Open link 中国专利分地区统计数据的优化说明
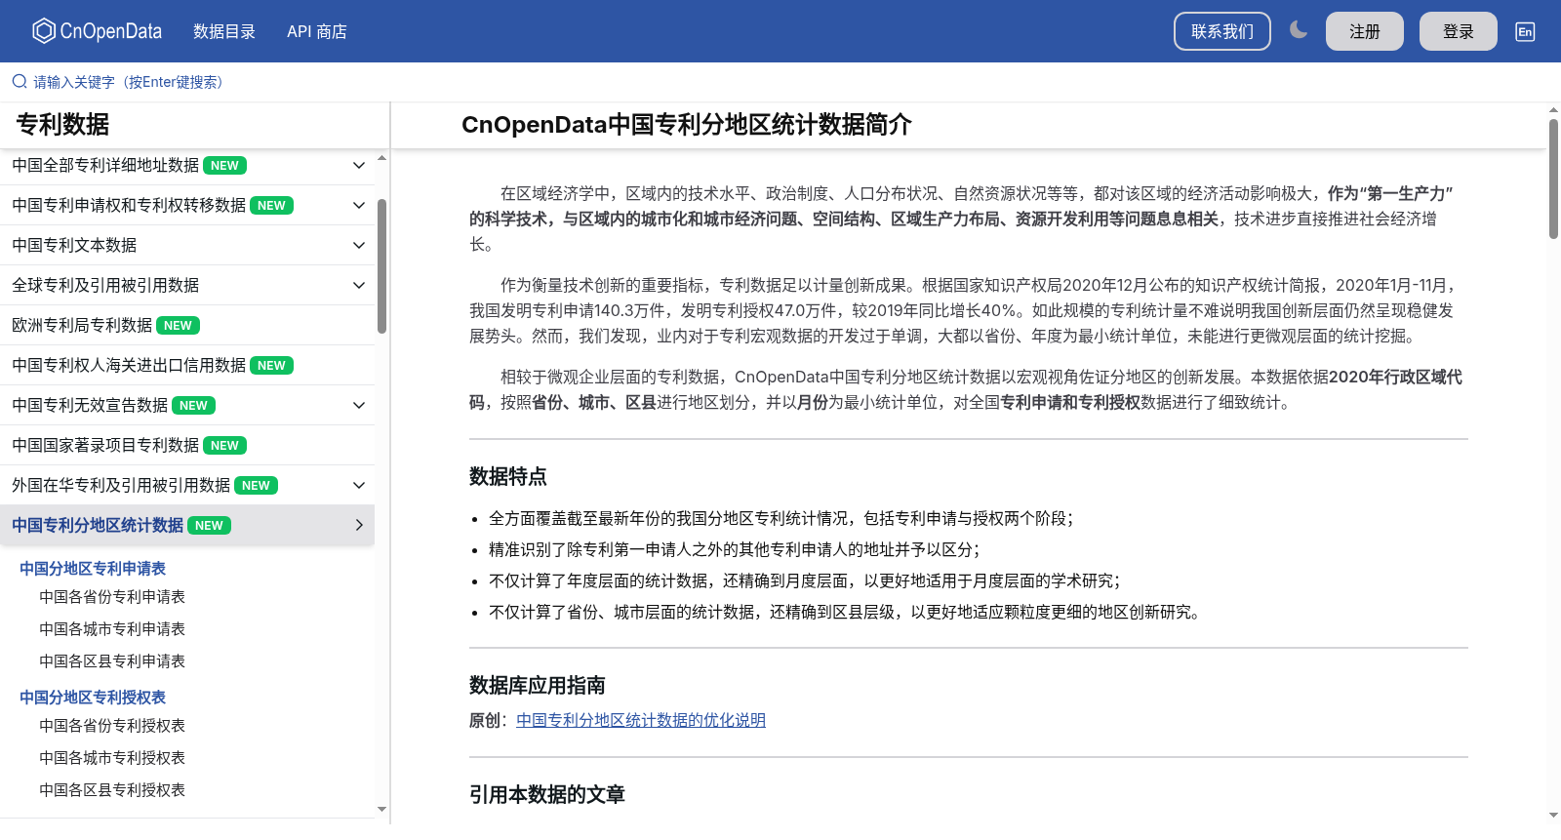This screenshot has width=1561, height=840. click(x=641, y=721)
